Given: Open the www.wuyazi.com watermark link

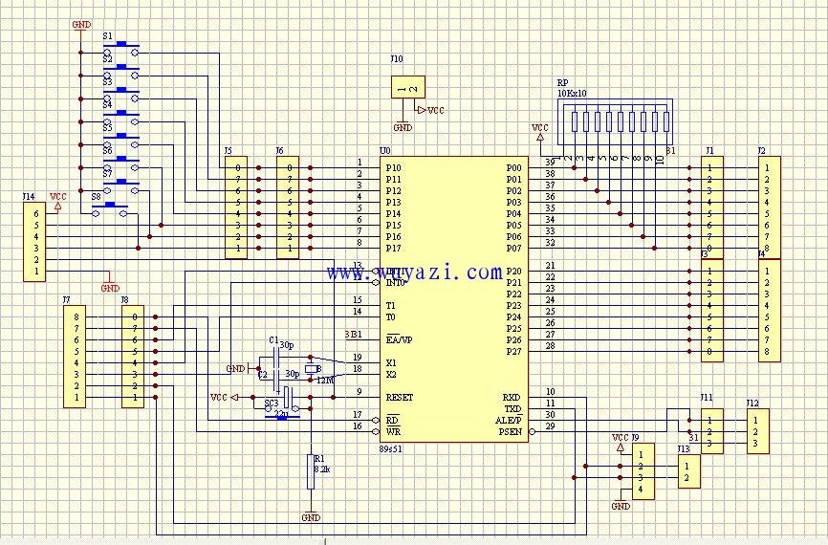Looking at the screenshot, I should coord(414,273).
